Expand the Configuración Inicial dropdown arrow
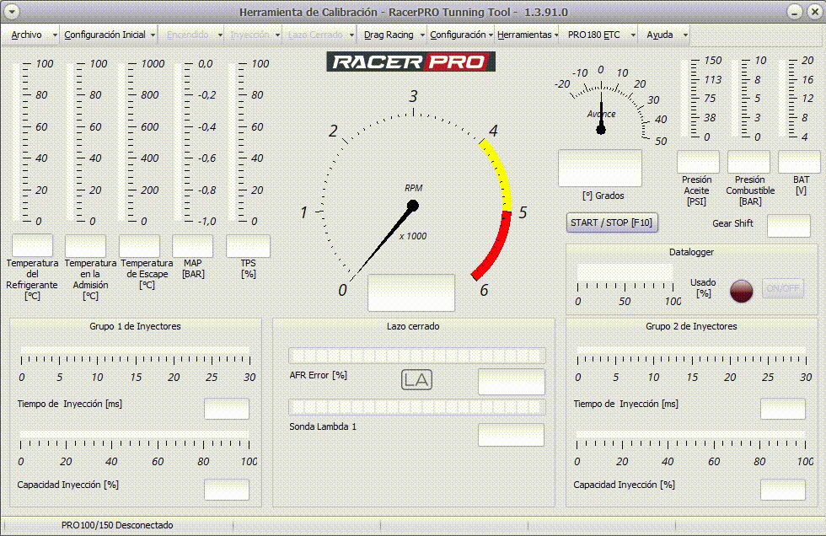Screen dimensions: 826x536 click(x=153, y=35)
